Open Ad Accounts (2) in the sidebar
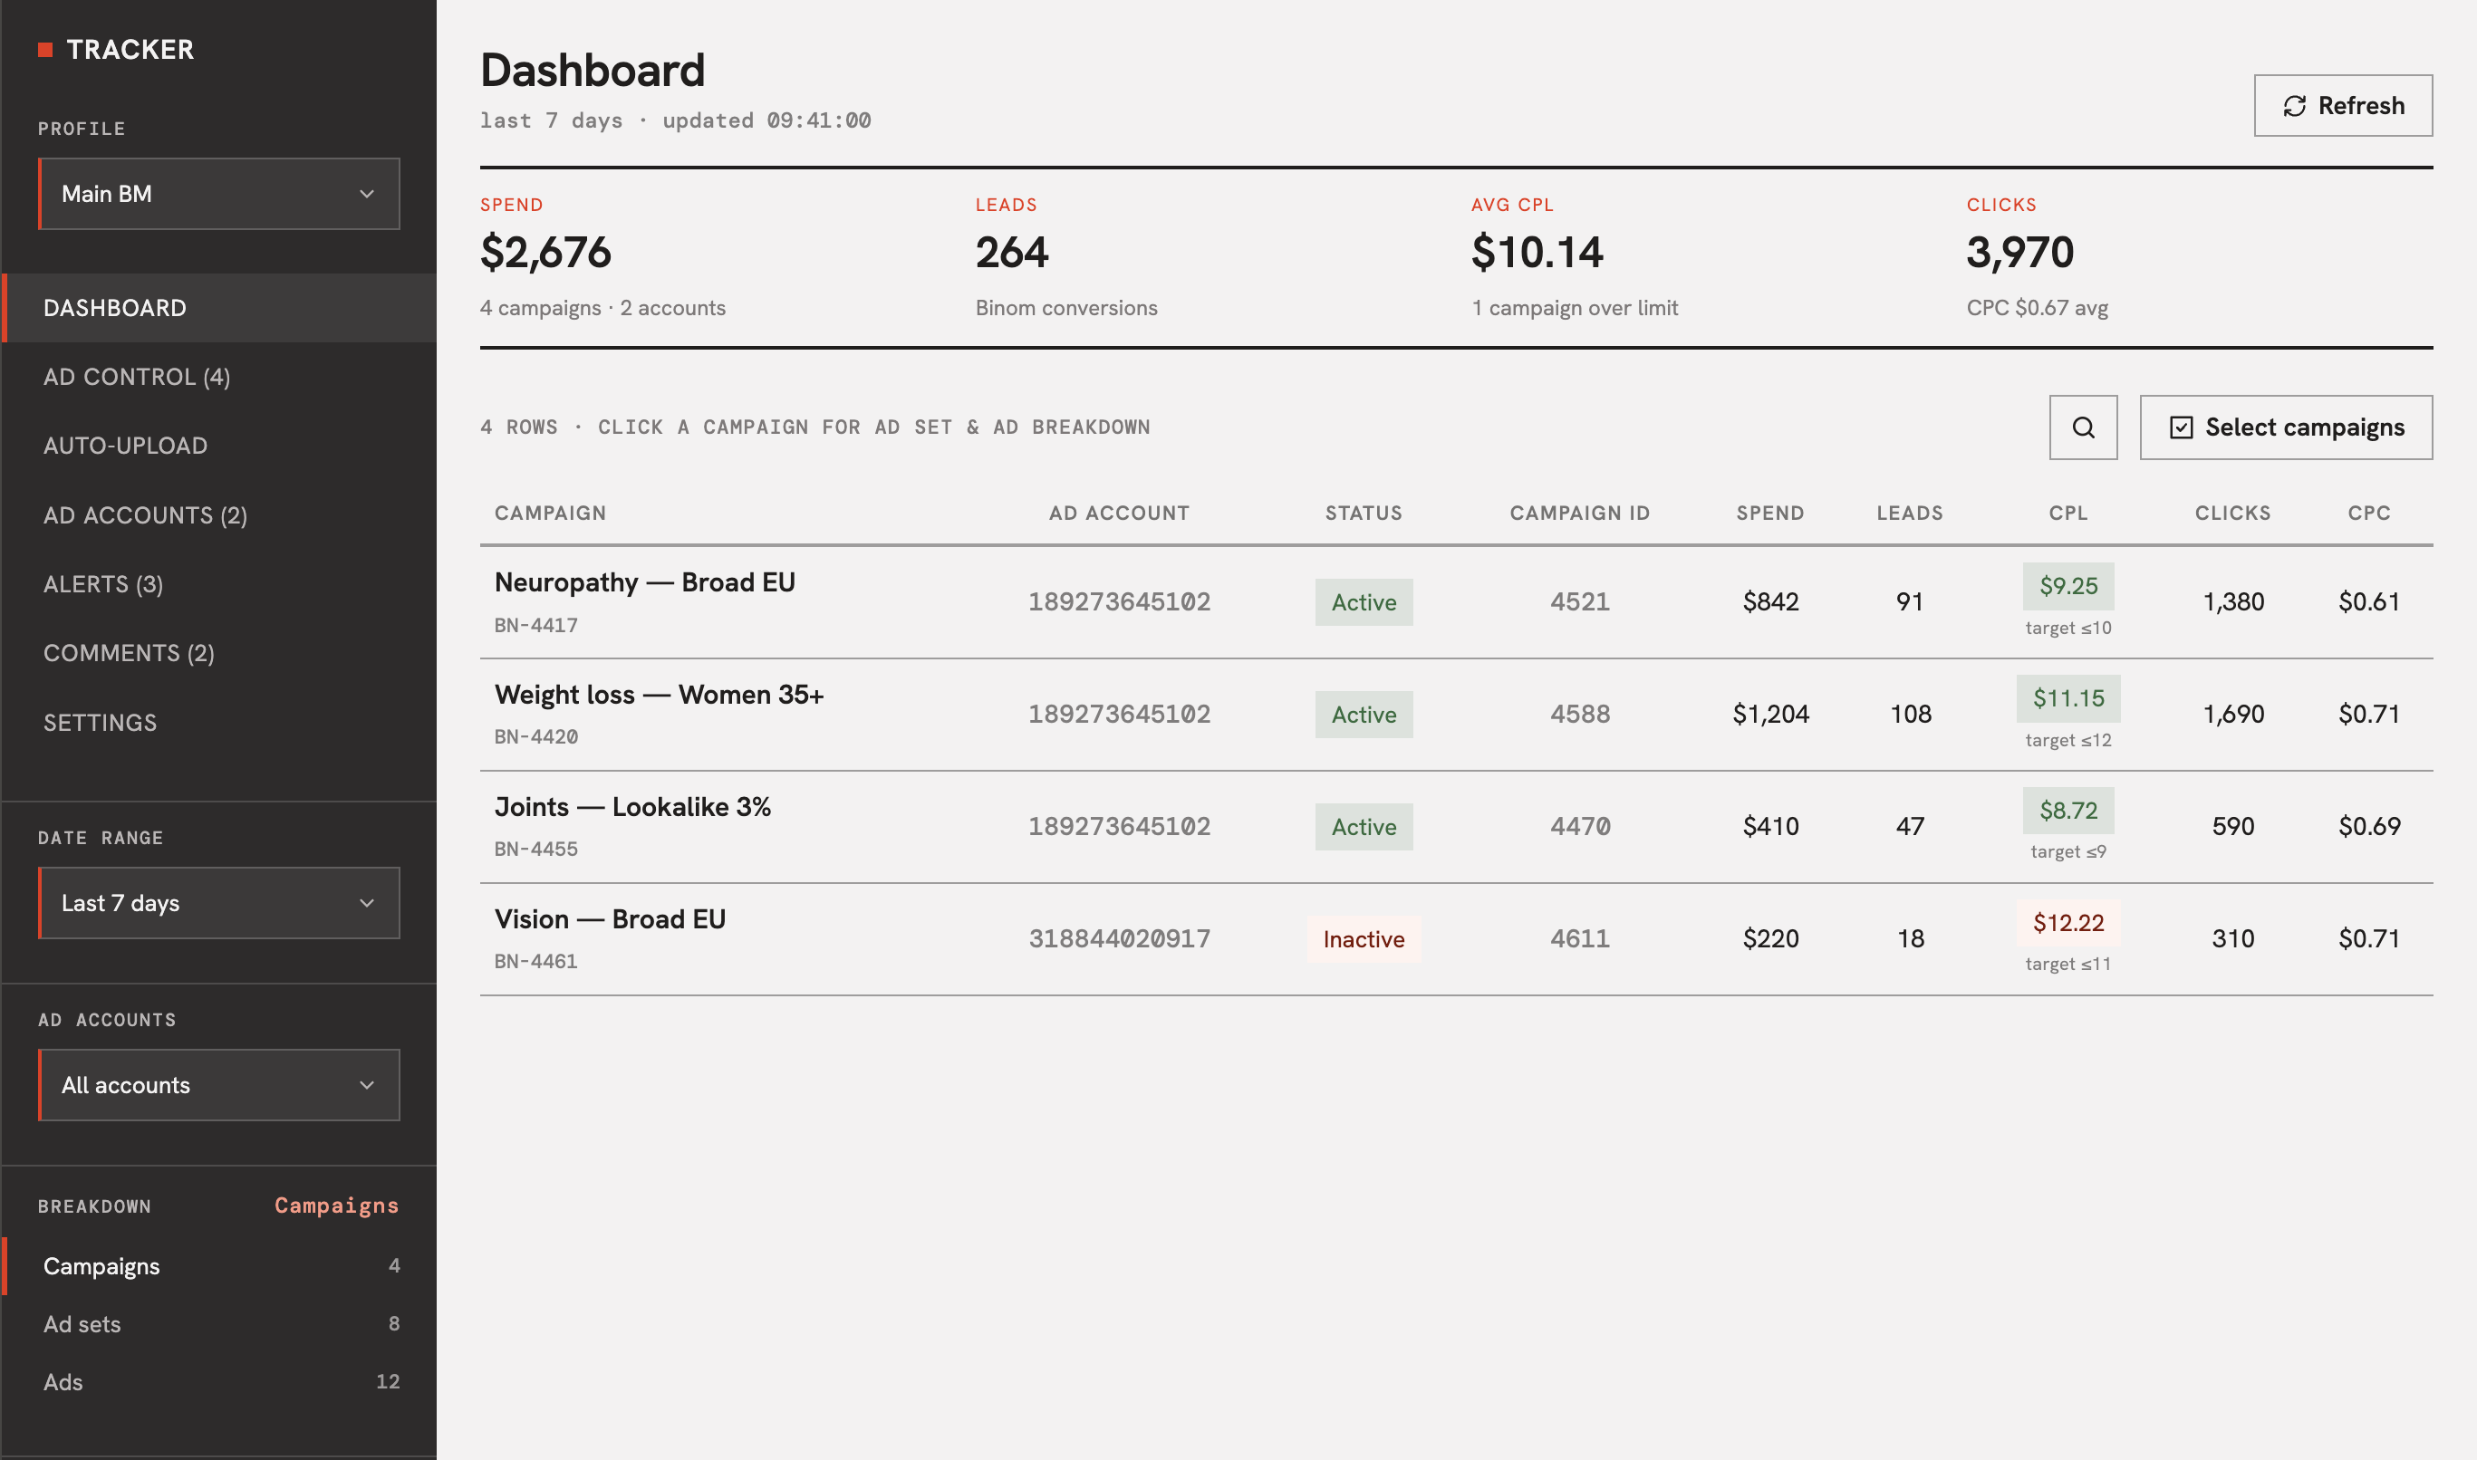The width and height of the screenshot is (2477, 1460). [218, 514]
